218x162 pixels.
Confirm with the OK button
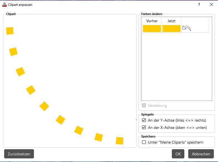tap(178, 154)
